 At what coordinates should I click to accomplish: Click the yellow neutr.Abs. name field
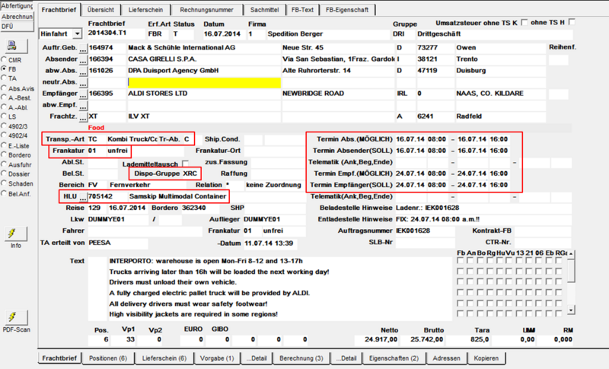click(x=204, y=83)
